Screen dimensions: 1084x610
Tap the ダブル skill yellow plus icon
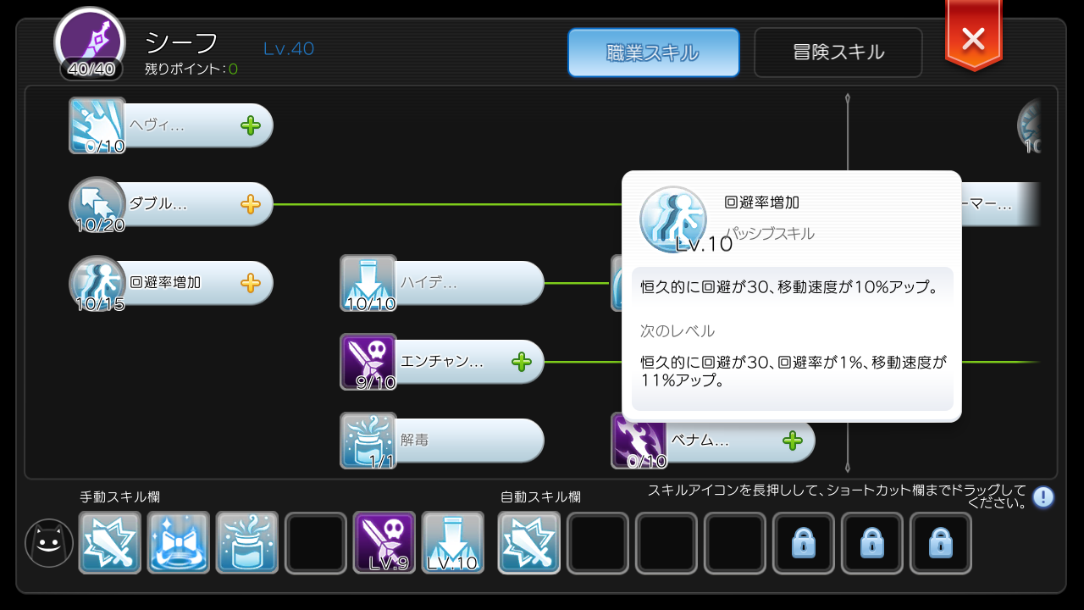[250, 204]
